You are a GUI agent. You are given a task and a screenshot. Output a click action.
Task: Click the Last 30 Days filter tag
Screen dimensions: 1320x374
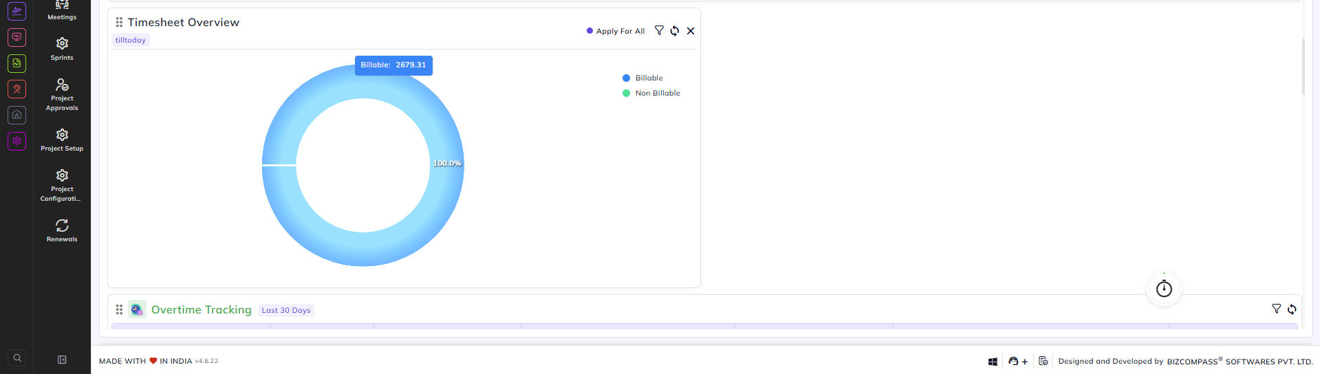(x=286, y=310)
